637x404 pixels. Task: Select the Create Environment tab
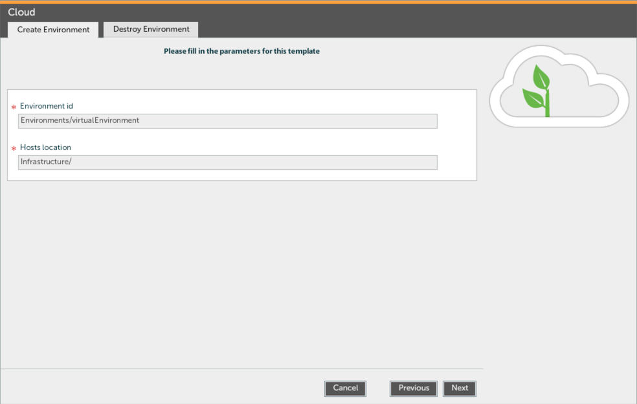pos(53,30)
